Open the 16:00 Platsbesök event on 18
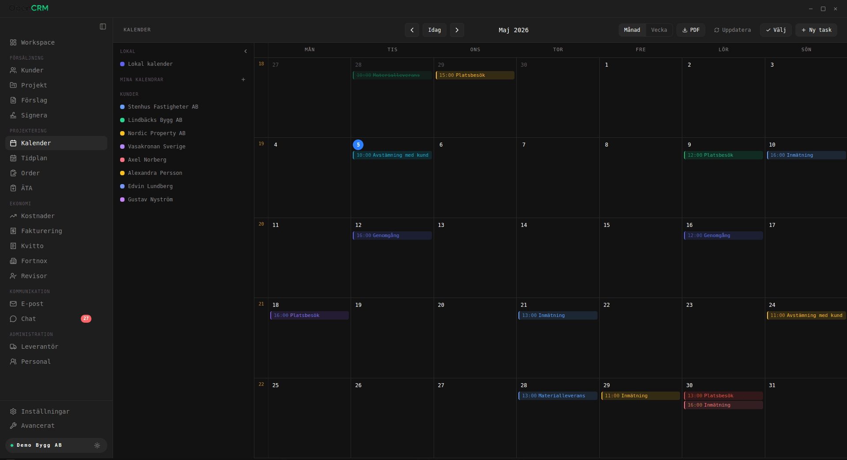The image size is (847, 460). pyautogui.click(x=310, y=316)
